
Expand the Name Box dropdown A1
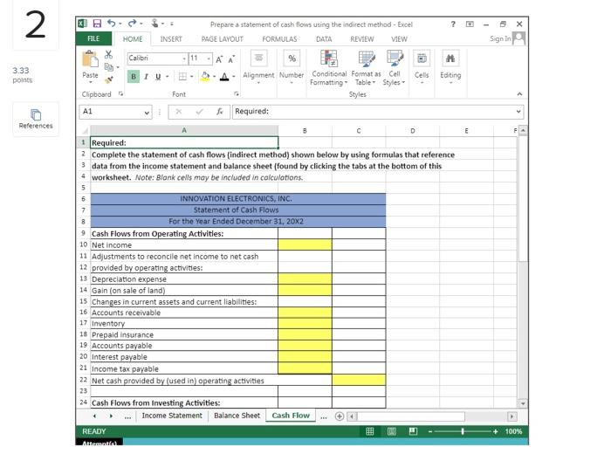[x=147, y=113]
